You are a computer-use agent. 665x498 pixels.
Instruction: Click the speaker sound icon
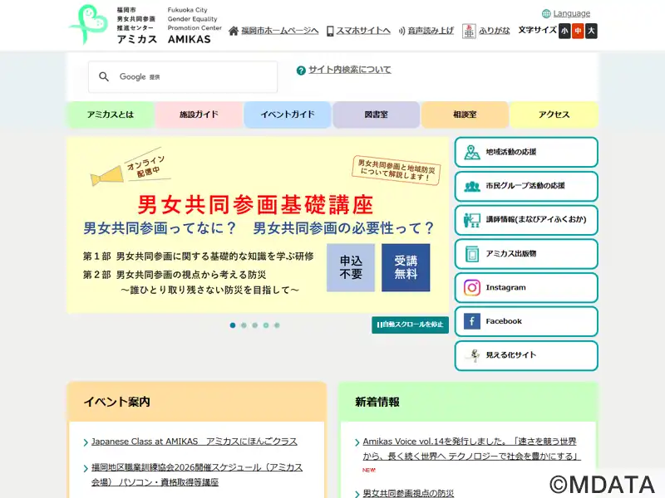click(401, 31)
